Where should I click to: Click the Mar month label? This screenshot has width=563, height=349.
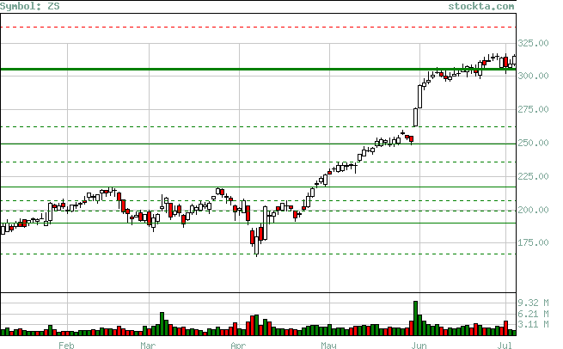(x=148, y=345)
